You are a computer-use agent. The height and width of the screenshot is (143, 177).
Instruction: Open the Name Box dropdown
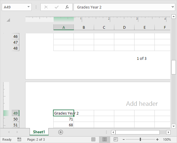28,7
